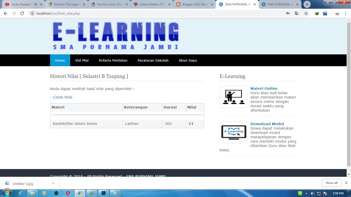Launch Photoshop from the taskbar

coord(103,193)
